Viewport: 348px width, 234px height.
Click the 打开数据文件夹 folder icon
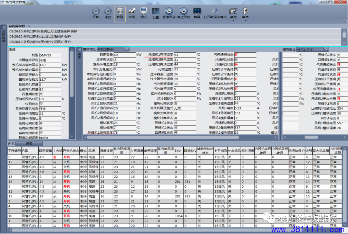click(215, 11)
